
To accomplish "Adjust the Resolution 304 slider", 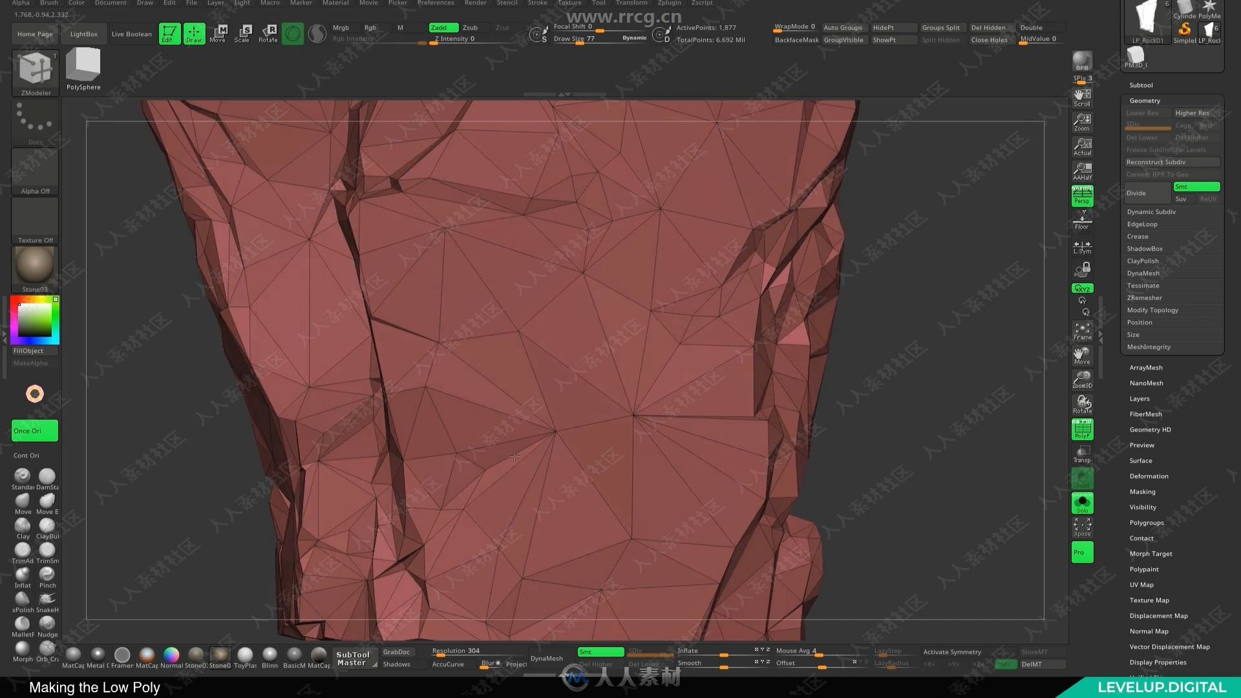I will [x=478, y=651].
